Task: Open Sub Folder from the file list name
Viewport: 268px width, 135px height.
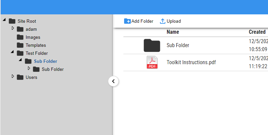Action: [178, 45]
